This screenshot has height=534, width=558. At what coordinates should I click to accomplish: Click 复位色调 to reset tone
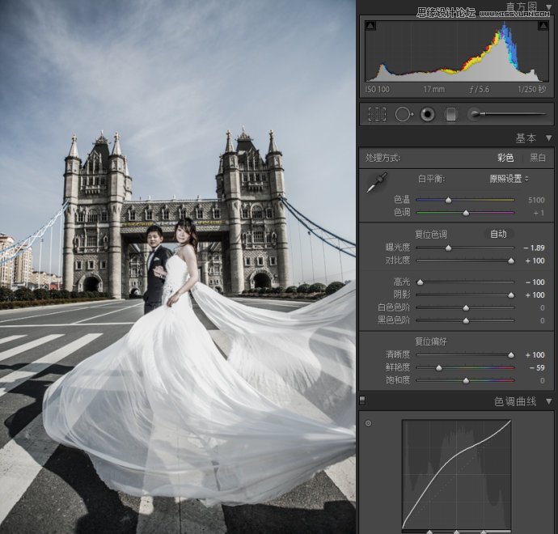tap(431, 235)
